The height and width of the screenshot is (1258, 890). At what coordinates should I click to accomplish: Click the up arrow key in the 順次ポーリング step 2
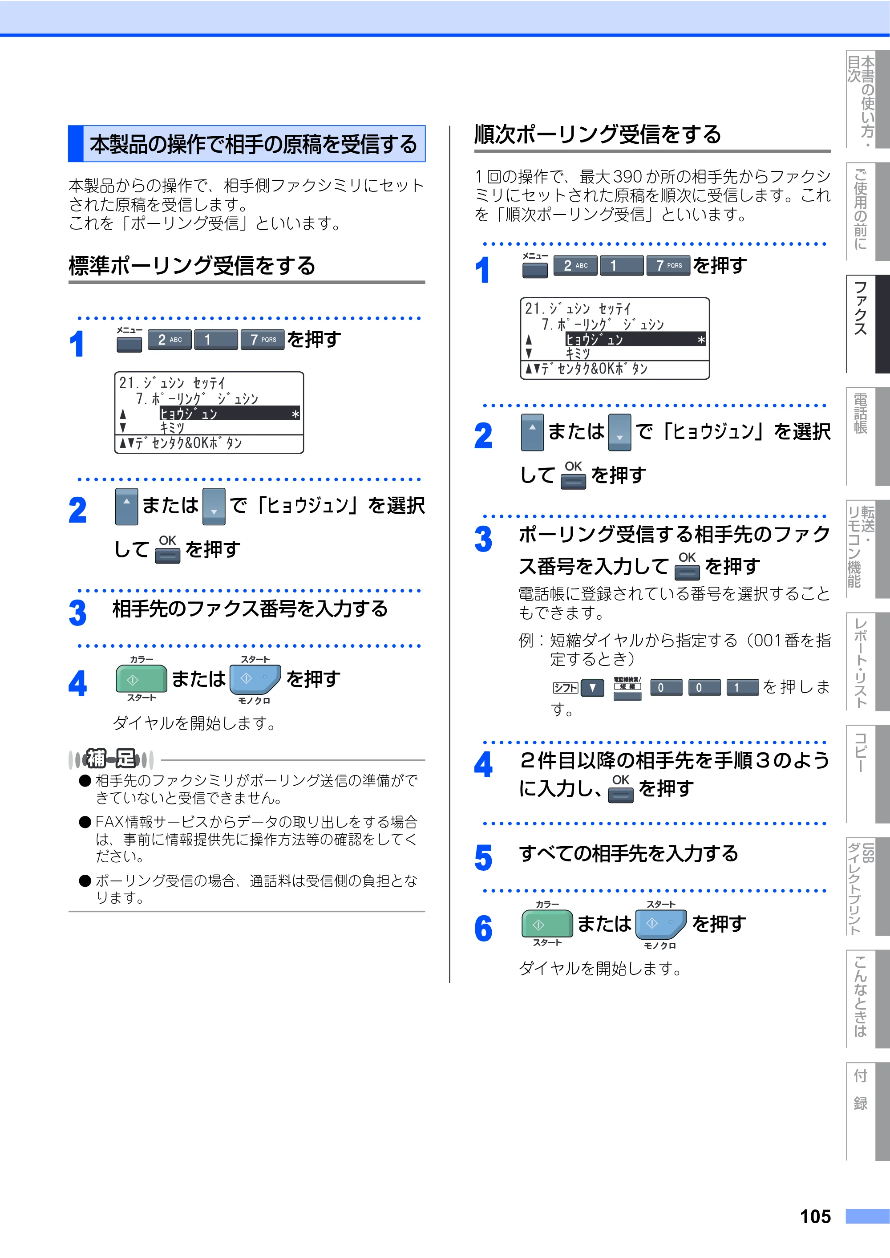click(x=532, y=433)
